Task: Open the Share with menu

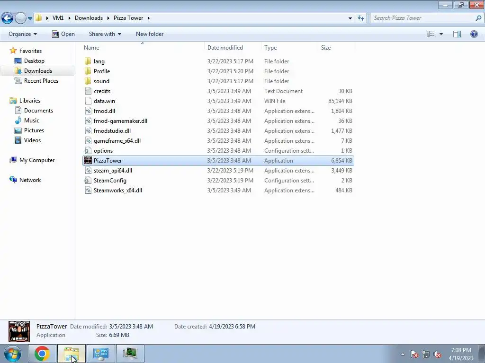Action: pyautogui.click(x=105, y=34)
